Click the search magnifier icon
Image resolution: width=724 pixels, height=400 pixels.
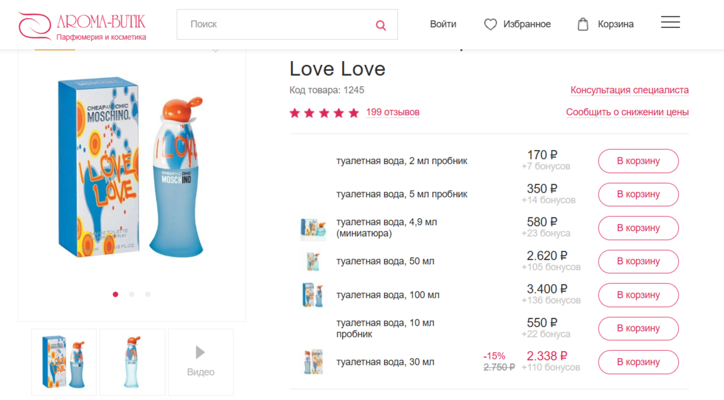coord(381,25)
